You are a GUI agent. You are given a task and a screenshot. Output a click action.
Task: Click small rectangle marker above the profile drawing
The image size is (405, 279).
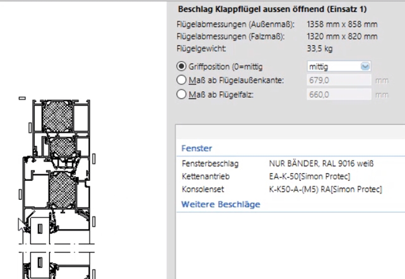(22, 98)
